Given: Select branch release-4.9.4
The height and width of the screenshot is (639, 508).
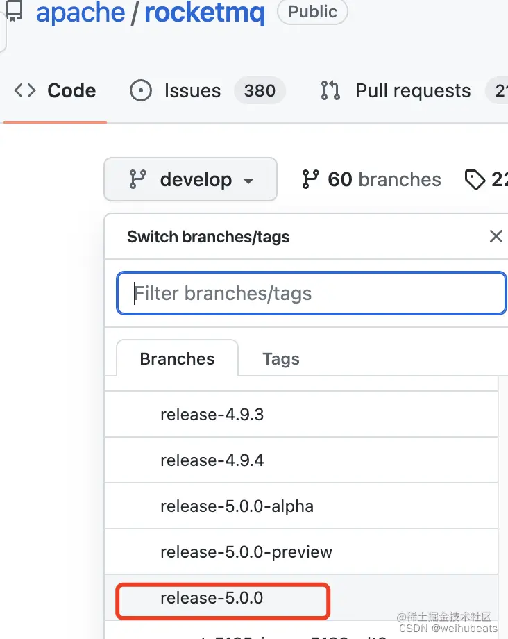Looking at the screenshot, I should (x=301, y=460).
